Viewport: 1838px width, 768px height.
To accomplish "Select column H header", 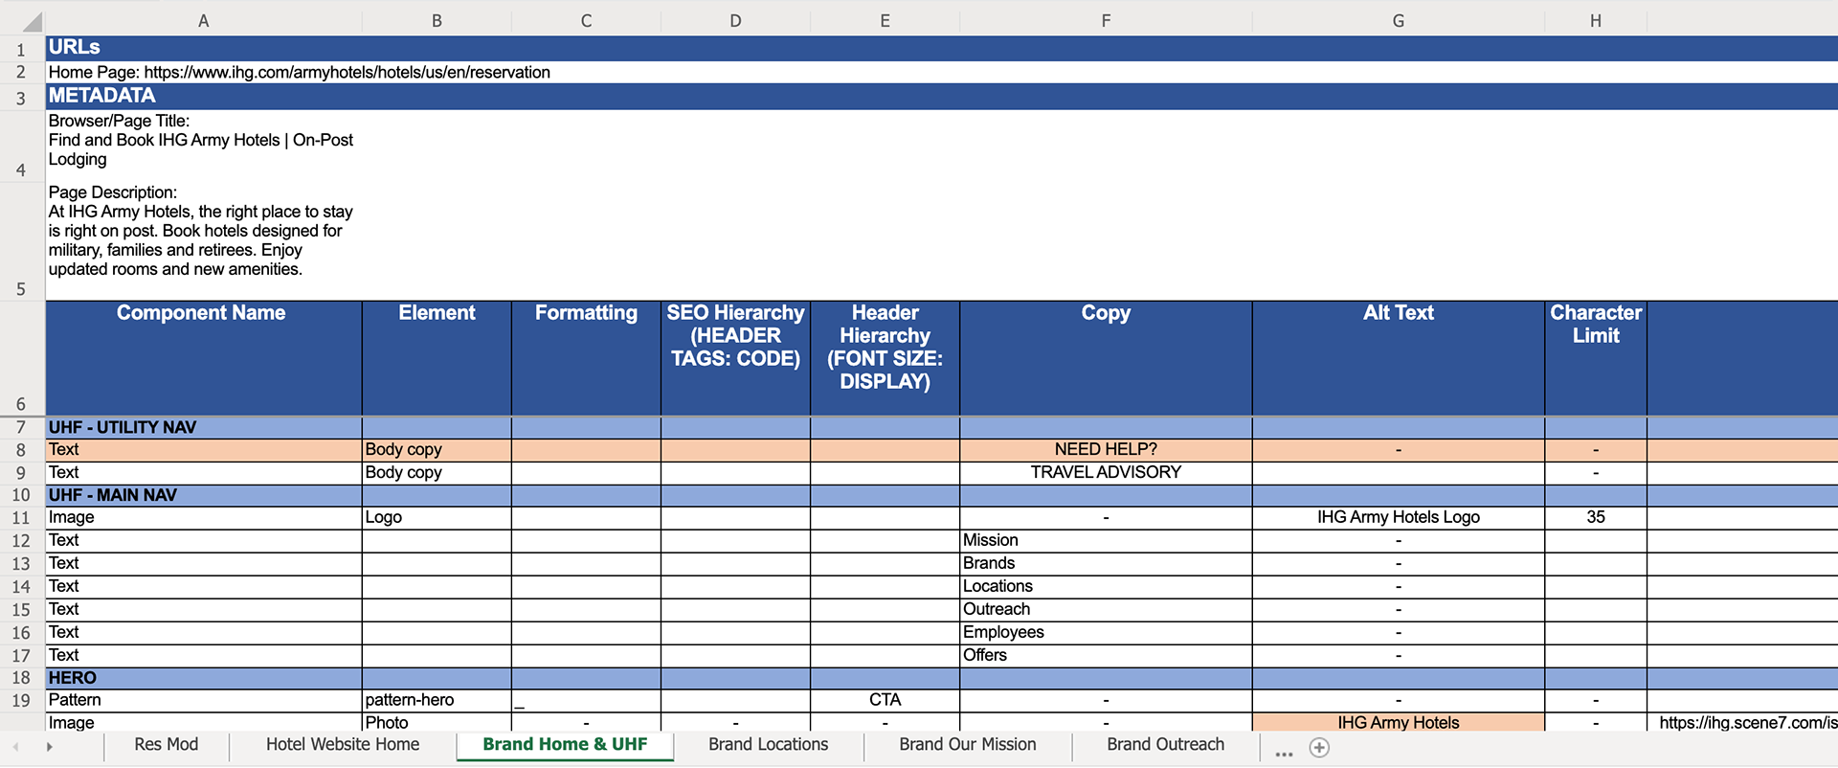I will pyautogui.click(x=1595, y=21).
